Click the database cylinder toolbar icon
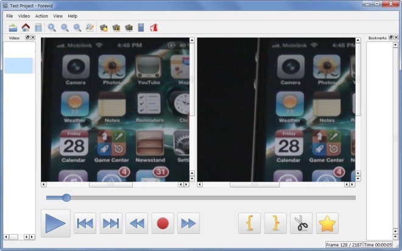The image size is (402, 251). click(38, 27)
